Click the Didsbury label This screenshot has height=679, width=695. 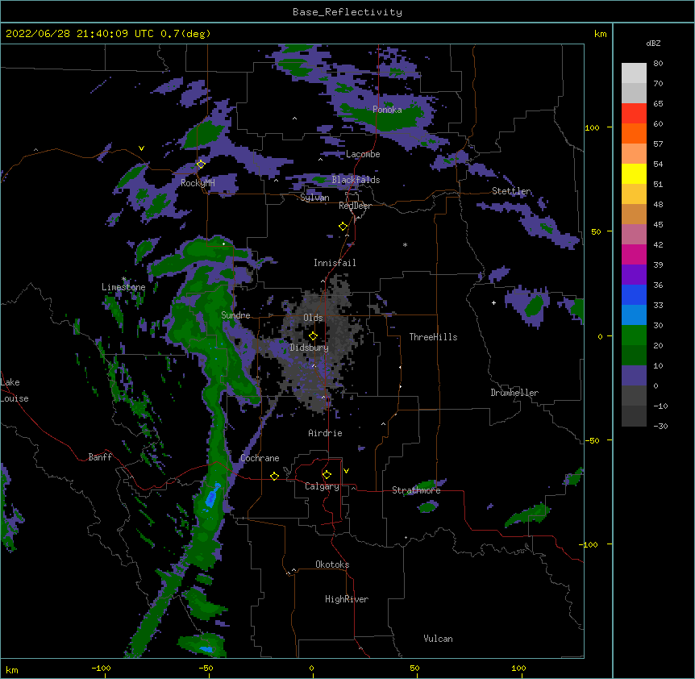pos(310,348)
